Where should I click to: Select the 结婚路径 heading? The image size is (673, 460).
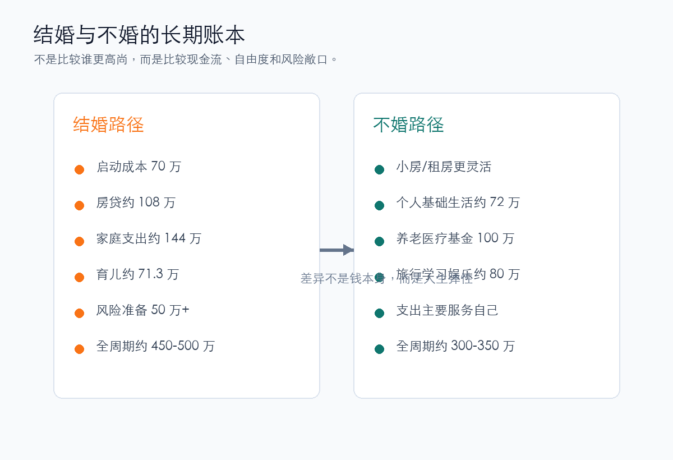pyautogui.click(x=108, y=124)
